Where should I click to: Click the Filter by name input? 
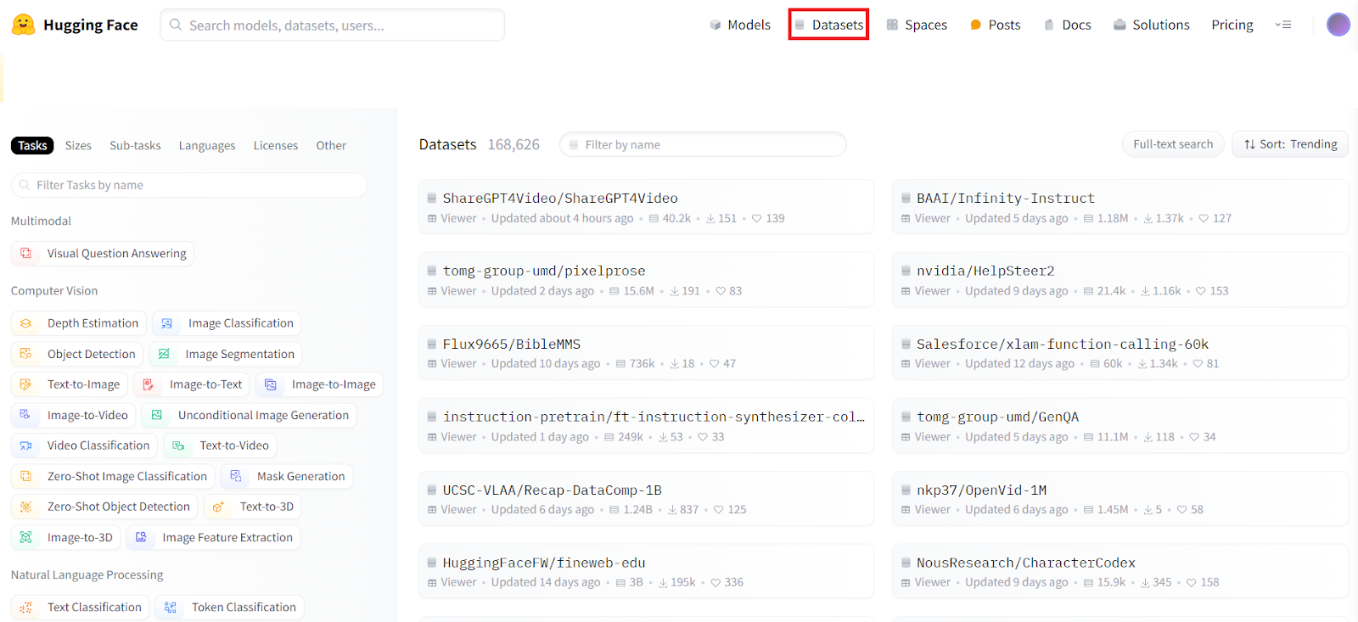pos(703,144)
